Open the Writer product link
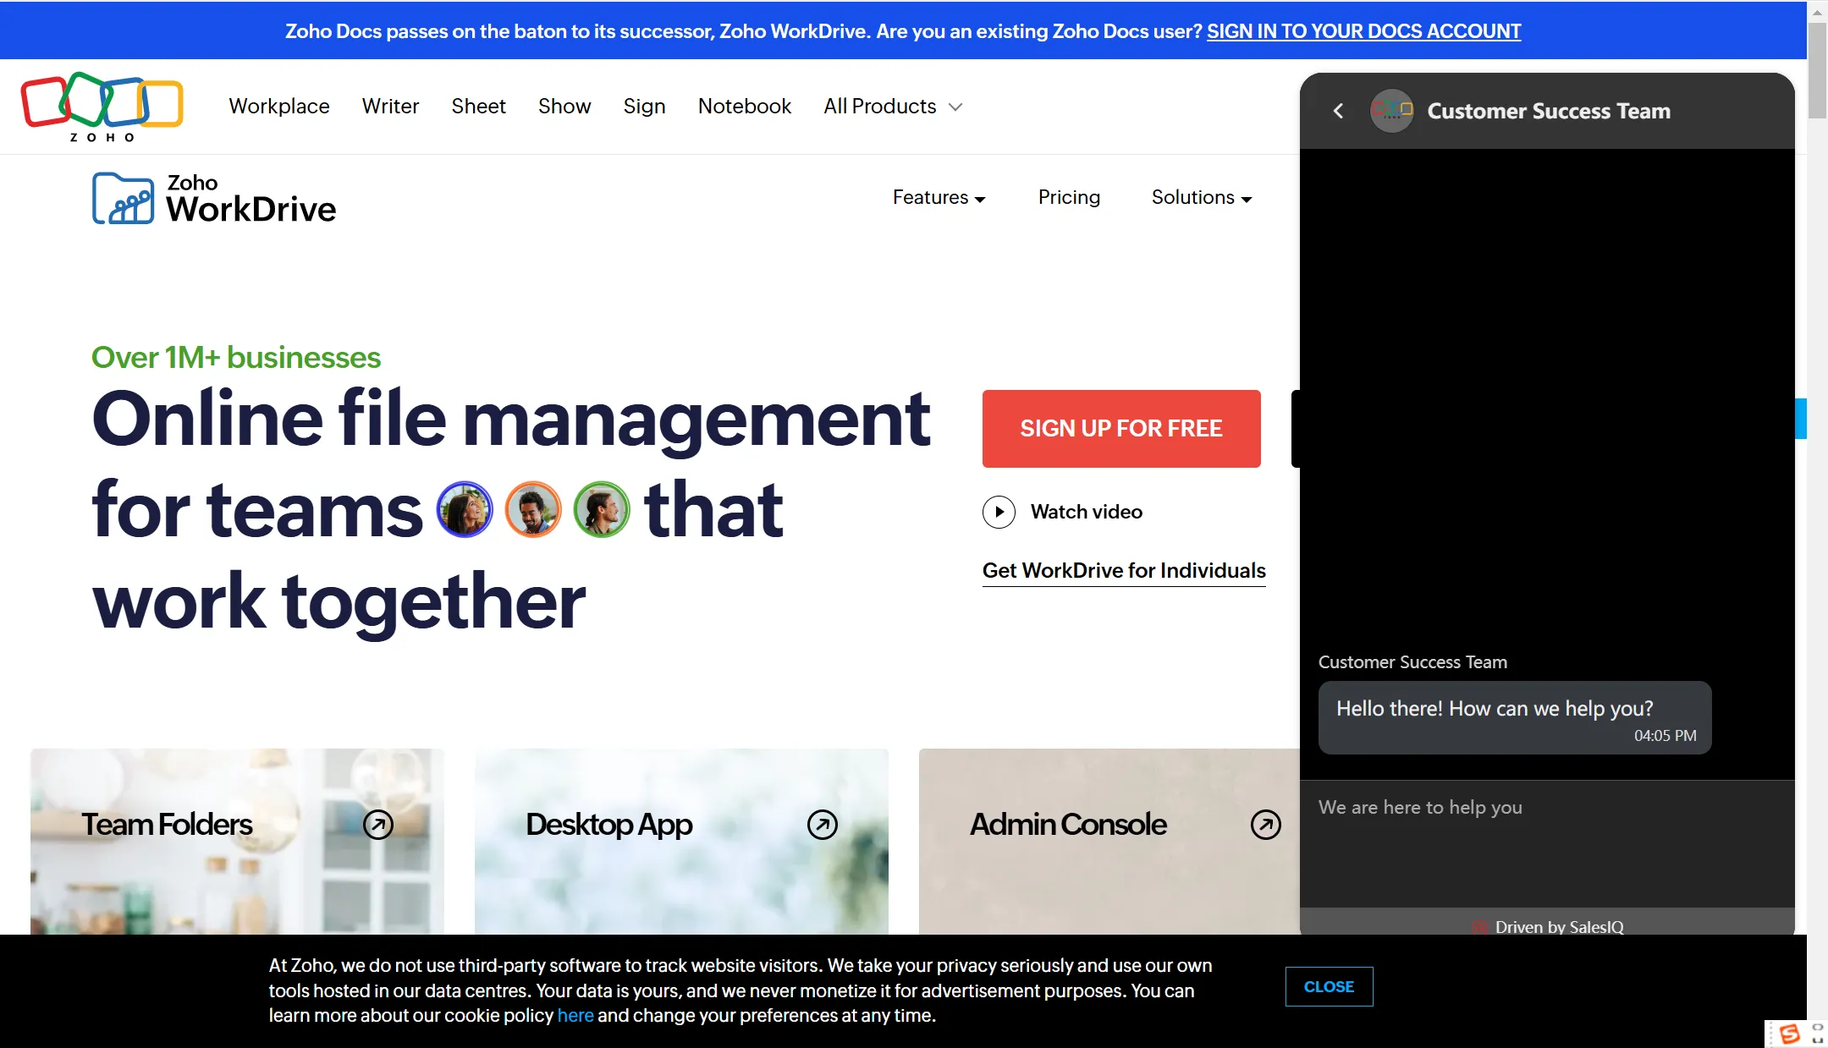This screenshot has width=1828, height=1048. [390, 107]
